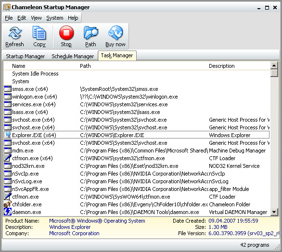Click the scrollbar up arrow
The height and width of the screenshot is (252, 282).
(274, 65)
